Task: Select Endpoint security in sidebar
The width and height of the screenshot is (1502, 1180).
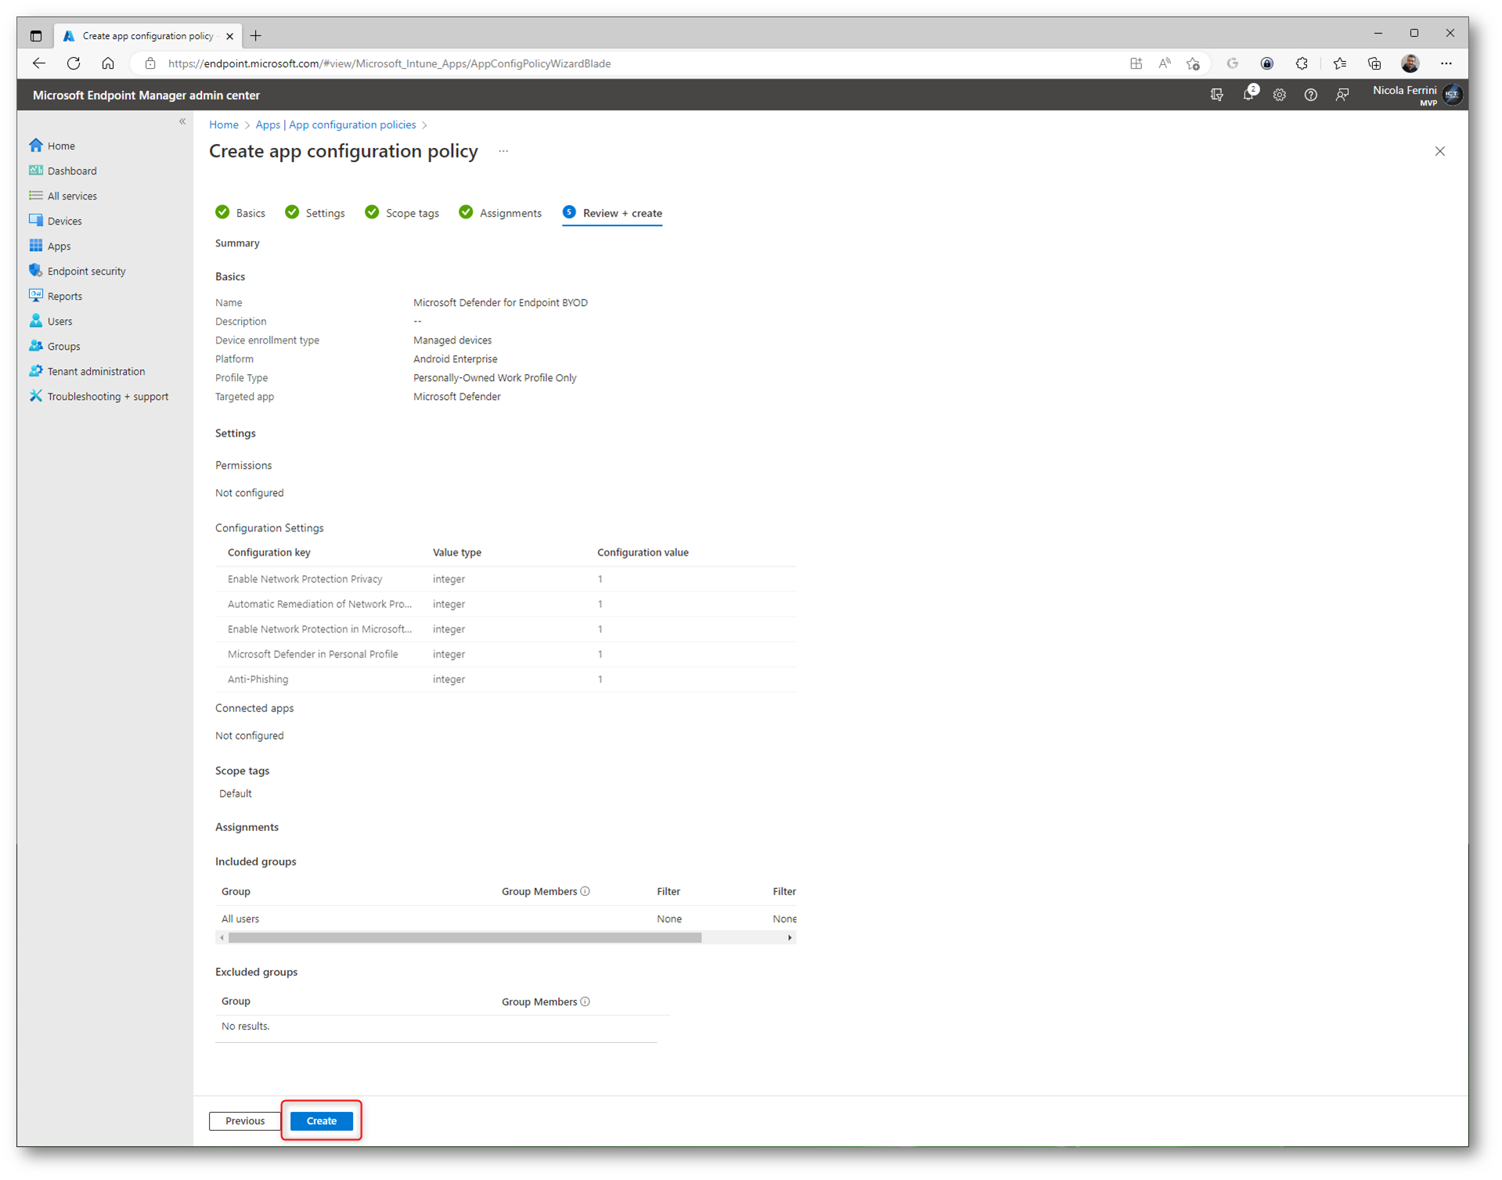Action: point(86,271)
